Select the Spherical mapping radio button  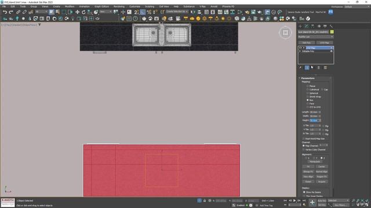(308, 93)
